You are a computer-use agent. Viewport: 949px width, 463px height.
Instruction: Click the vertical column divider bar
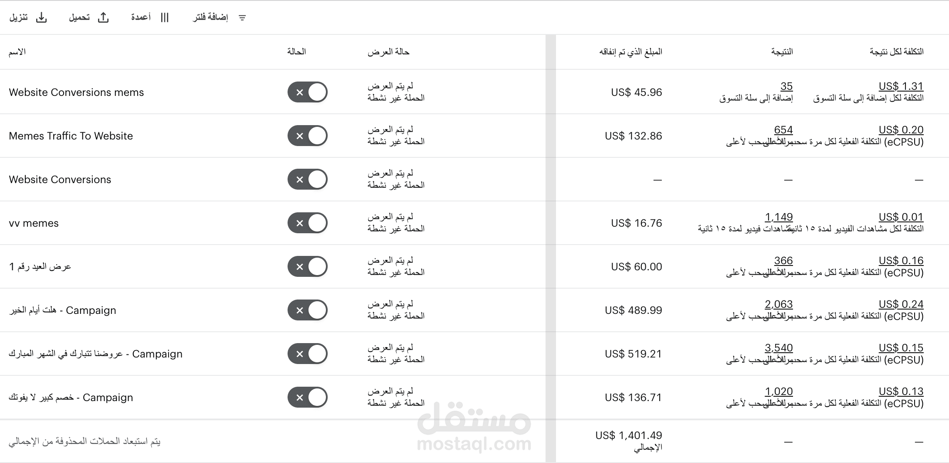550,249
